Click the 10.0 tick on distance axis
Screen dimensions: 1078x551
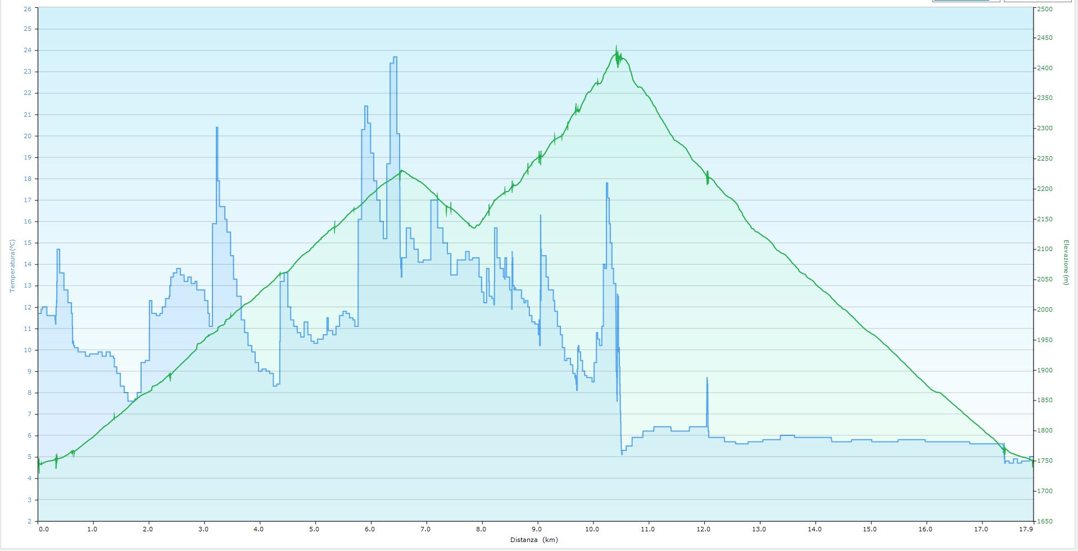pos(592,529)
